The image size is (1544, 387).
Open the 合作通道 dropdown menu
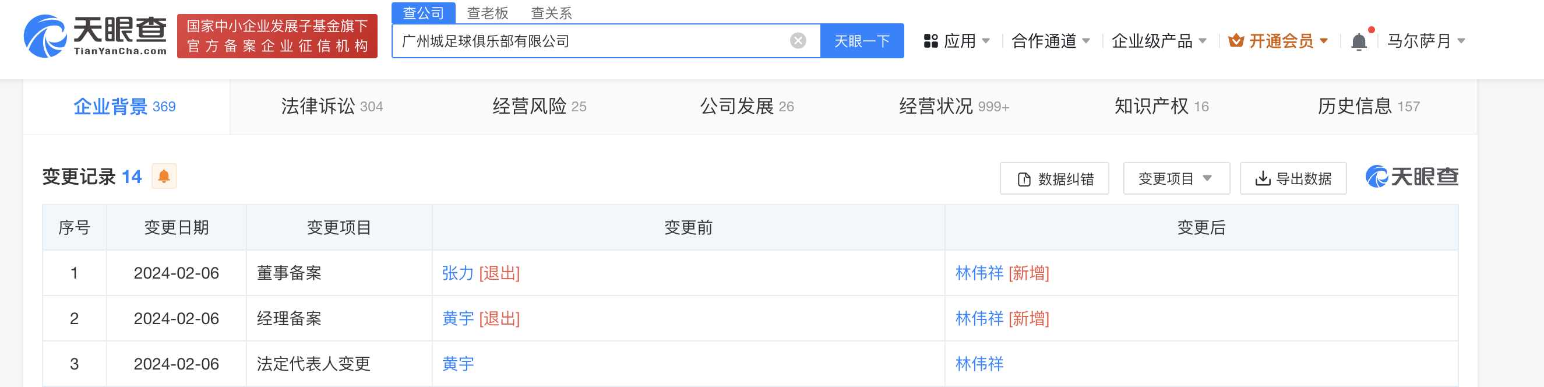[x=1050, y=41]
